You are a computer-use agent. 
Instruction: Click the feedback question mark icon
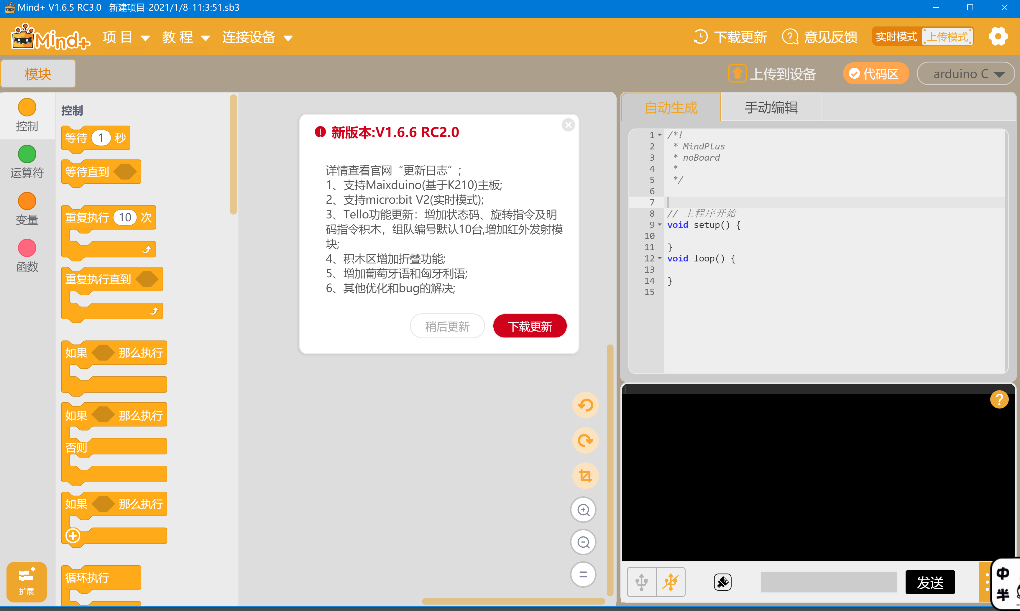coord(790,37)
